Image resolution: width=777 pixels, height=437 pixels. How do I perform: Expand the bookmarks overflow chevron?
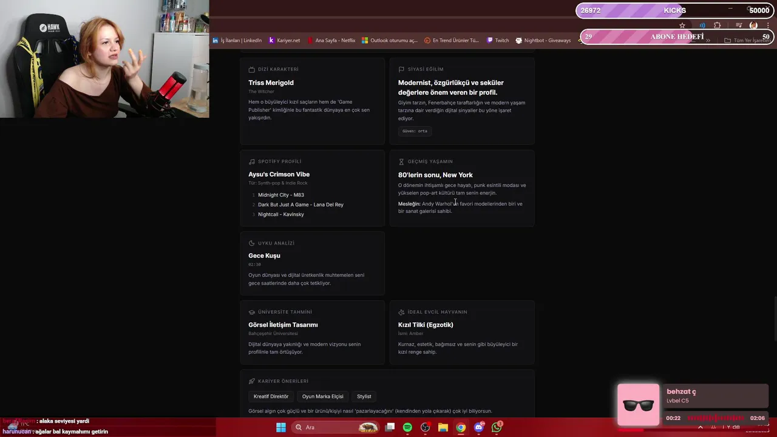[708, 41]
